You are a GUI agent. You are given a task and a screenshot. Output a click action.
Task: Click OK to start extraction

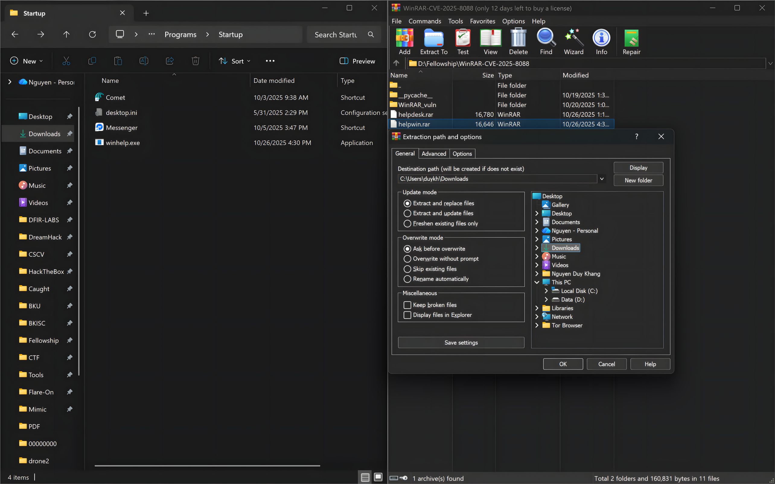563,364
